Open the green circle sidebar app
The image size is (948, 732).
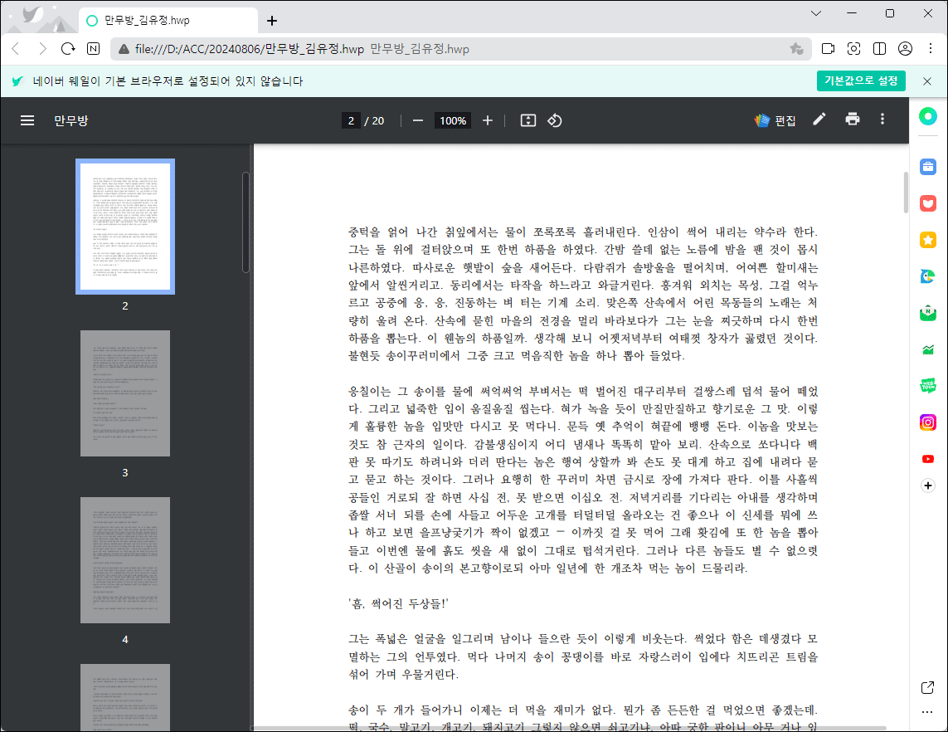point(927,116)
